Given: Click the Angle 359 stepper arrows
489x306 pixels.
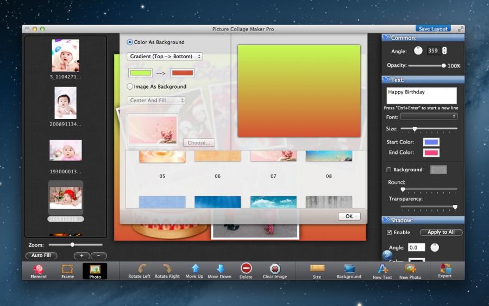Looking at the screenshot, I should pyautogui.click(x=444, y=51).
